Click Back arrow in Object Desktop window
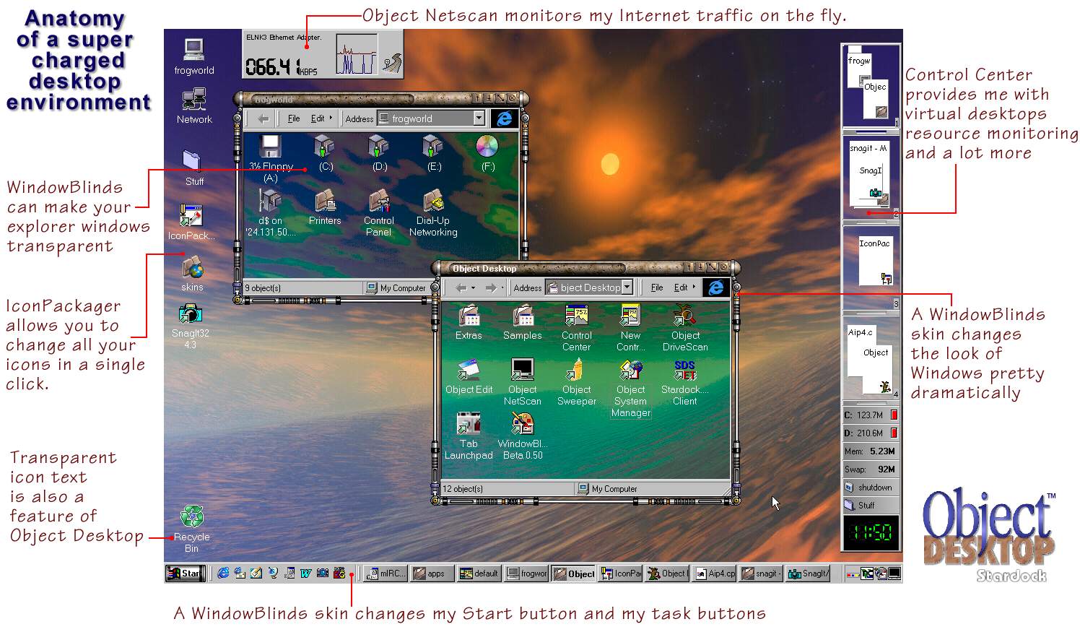 tap(461, 287)
